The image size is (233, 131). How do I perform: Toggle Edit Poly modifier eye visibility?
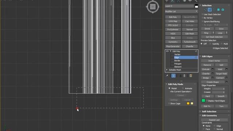[x=167, y=51]
